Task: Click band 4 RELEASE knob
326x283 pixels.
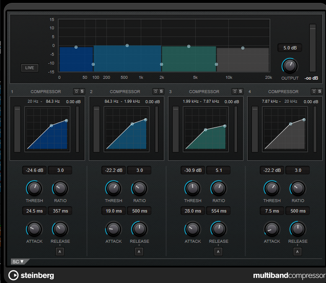Action: tap(298, 229)
